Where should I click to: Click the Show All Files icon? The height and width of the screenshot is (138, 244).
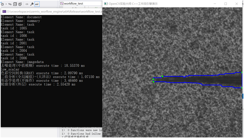click(20, 4)
